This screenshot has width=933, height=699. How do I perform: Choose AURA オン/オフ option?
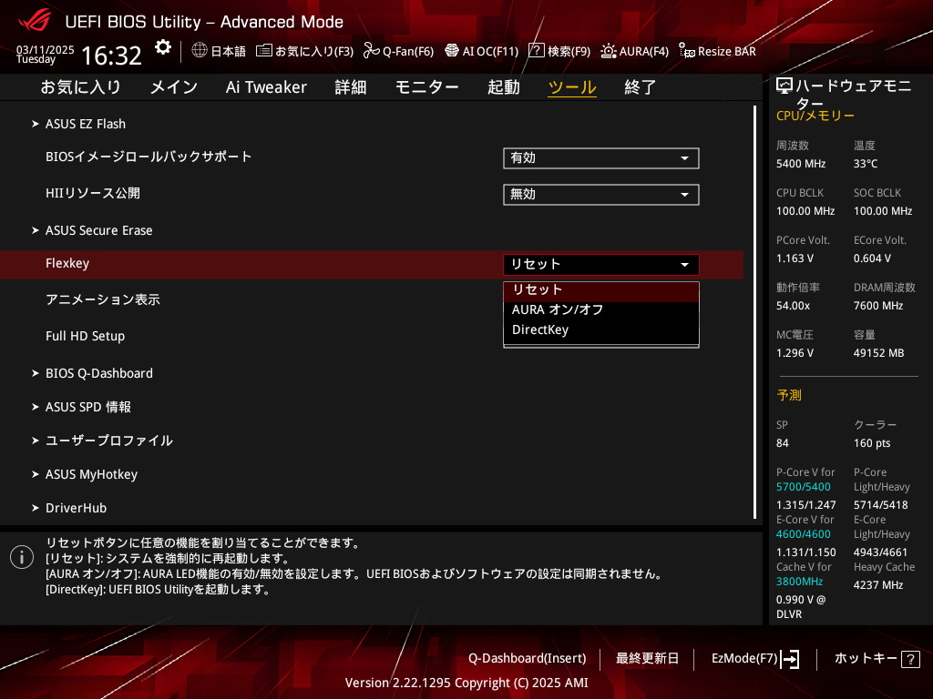[601, 309]
